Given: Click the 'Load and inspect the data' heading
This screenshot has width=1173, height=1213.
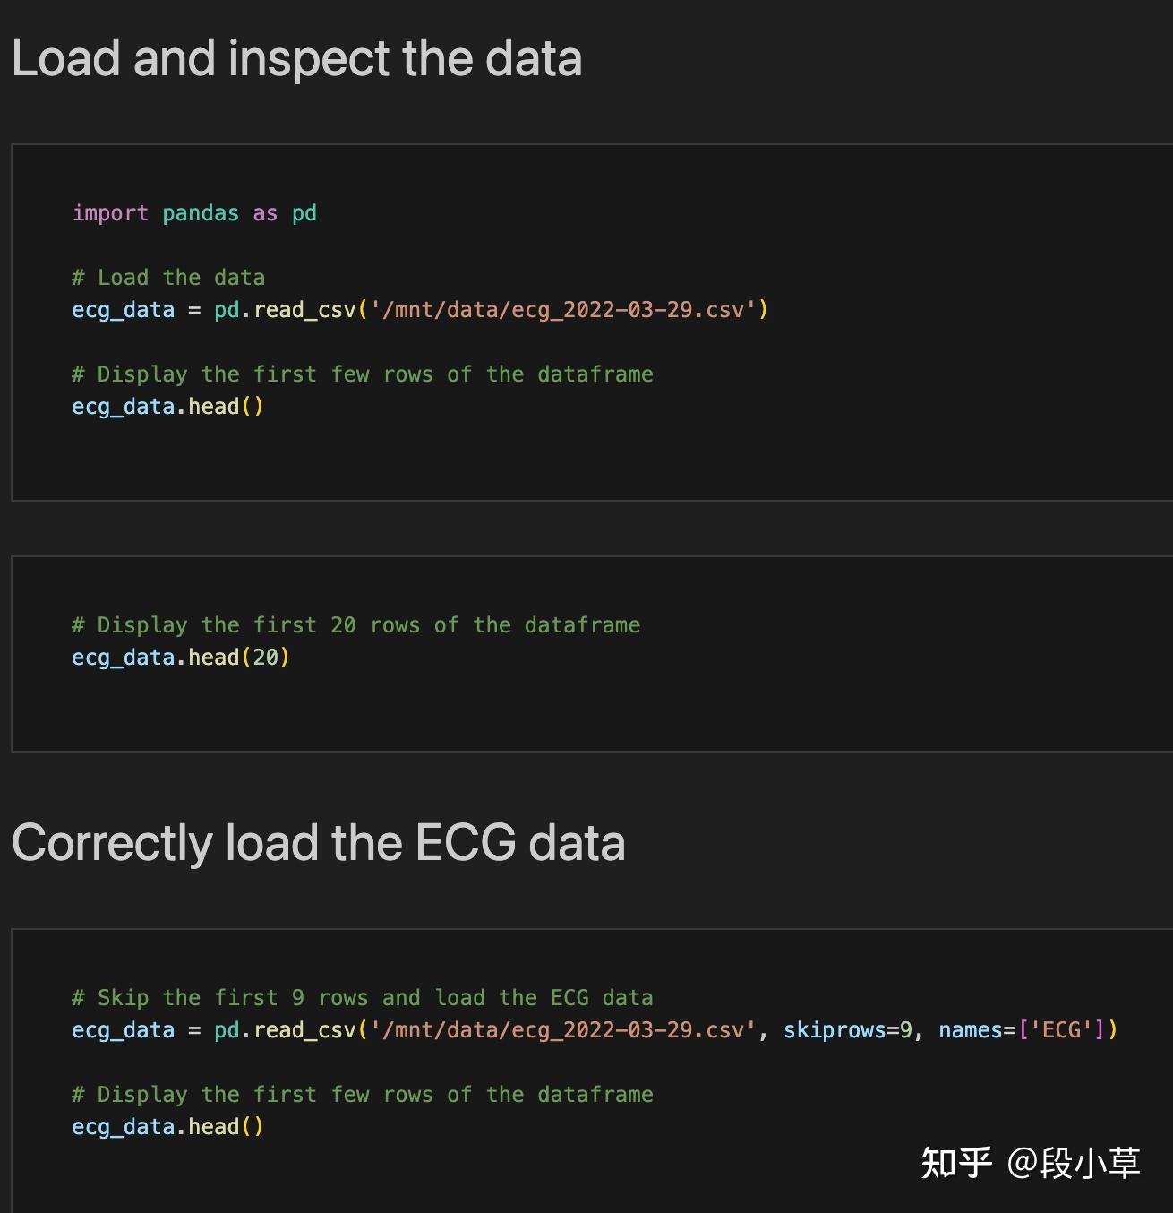Looking at the screenshot, I should click(x=296, y=59).
